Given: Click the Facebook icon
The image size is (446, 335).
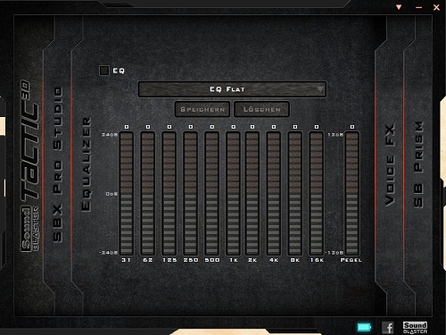Looking at the screenshot, I should (388, 328).
